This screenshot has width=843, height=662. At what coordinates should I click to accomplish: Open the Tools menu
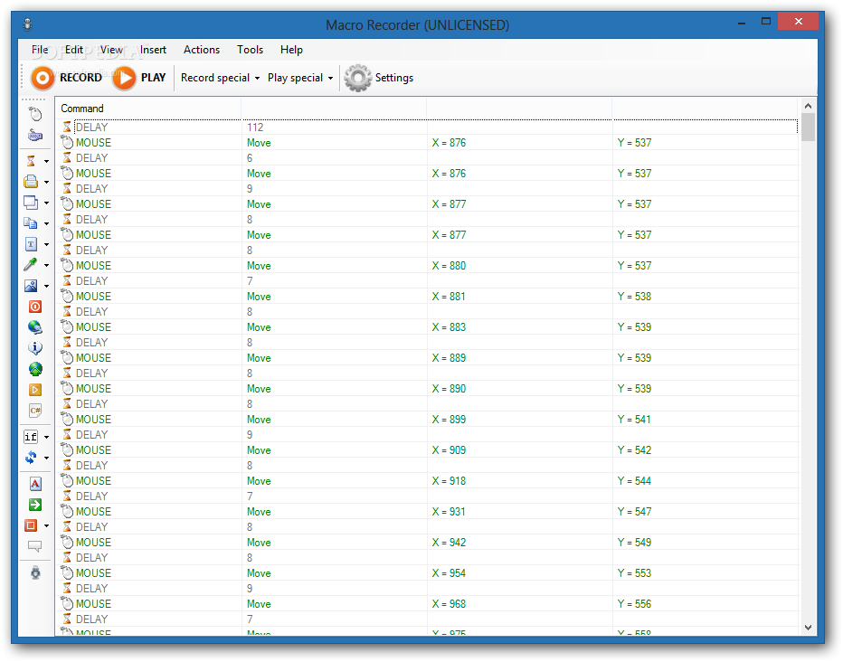(x=250, y=50)
